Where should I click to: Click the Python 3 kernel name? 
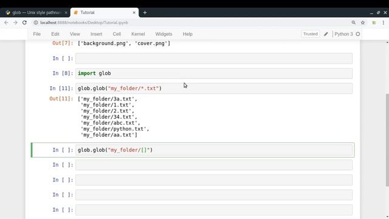(343, 34)
